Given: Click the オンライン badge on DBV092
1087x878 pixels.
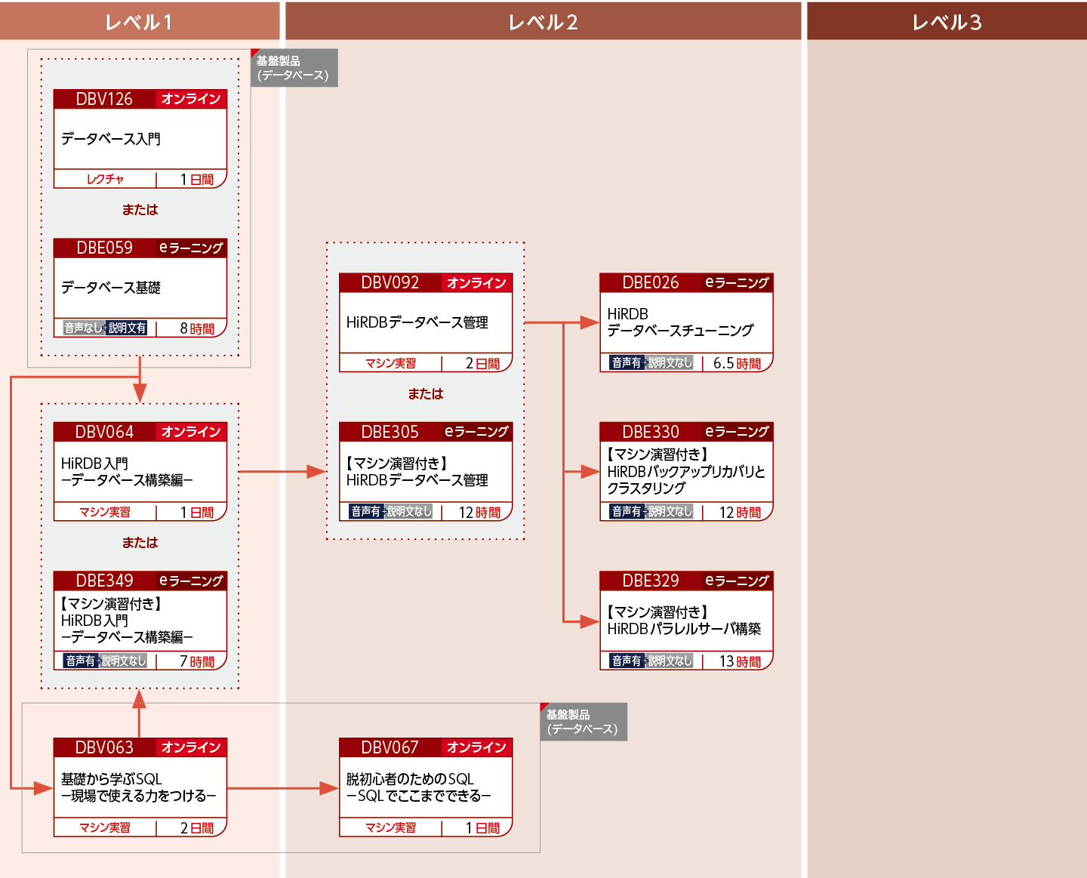Looking at the screenshot, I should [x=476, y=282].
